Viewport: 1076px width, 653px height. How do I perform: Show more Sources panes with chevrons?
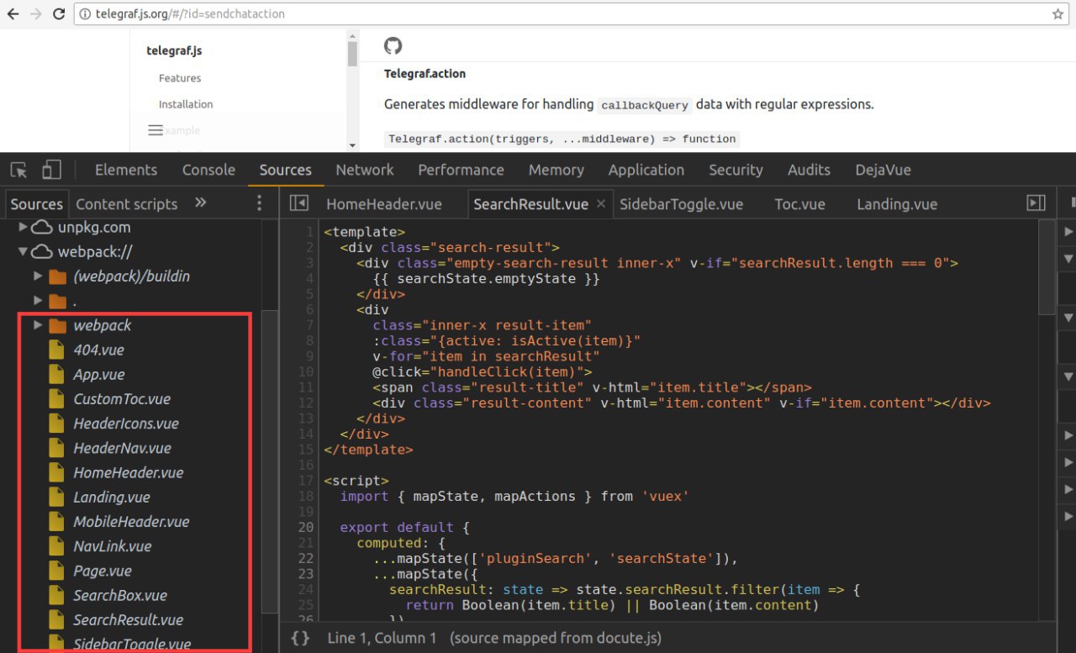tap(200, 203)
